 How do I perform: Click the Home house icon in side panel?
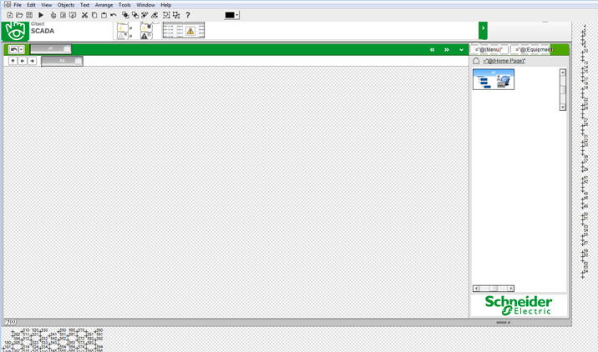pyautogui.click(x=476, y=61)
